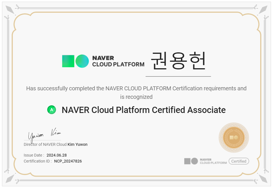Click the green 'A' associate badge icon
Screen dimensions: 273x188
coord(51,110)
